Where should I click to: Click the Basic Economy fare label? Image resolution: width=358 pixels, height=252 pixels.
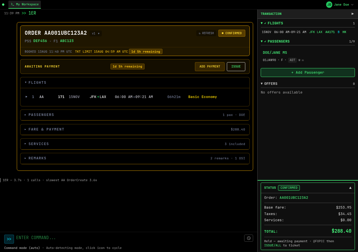coord(202,97)
